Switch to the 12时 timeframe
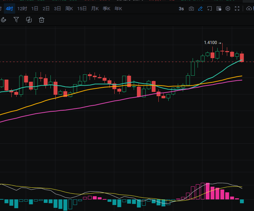This screenshot has width=254, height=211. (x=22, y=8)
